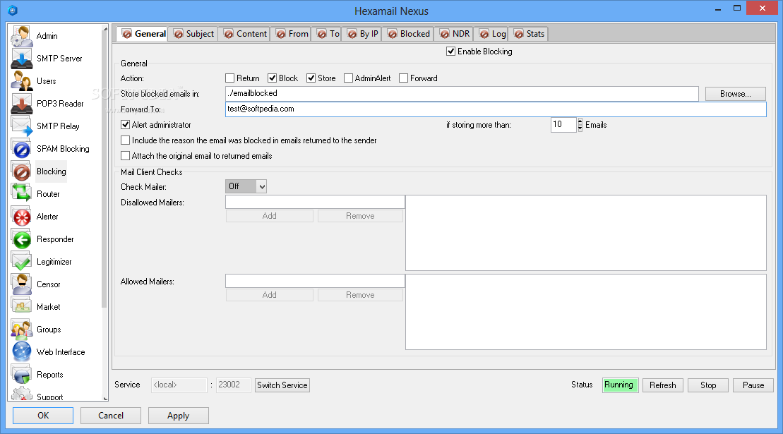The width and height of the screenshot is (783, 434).
Task: Click the Blocking module icon
Action: [22, 171]
